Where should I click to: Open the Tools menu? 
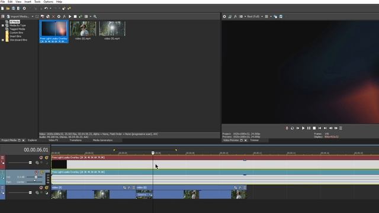tap(37, 2)
